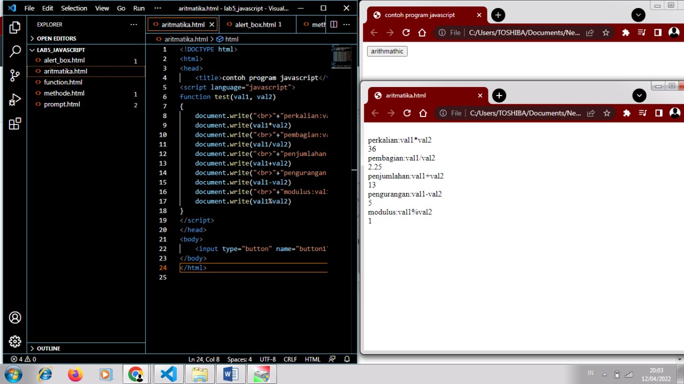Open extensions puzzle icon in top browser window

(626, 33)
